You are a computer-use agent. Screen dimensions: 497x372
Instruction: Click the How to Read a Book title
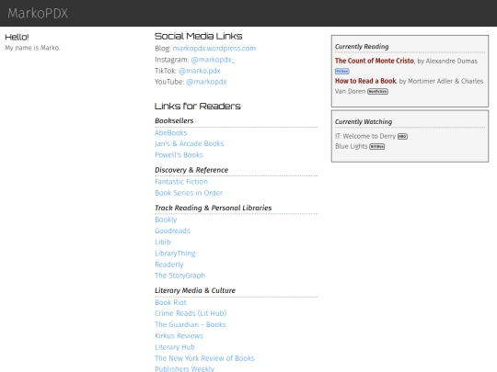(365, 81)
